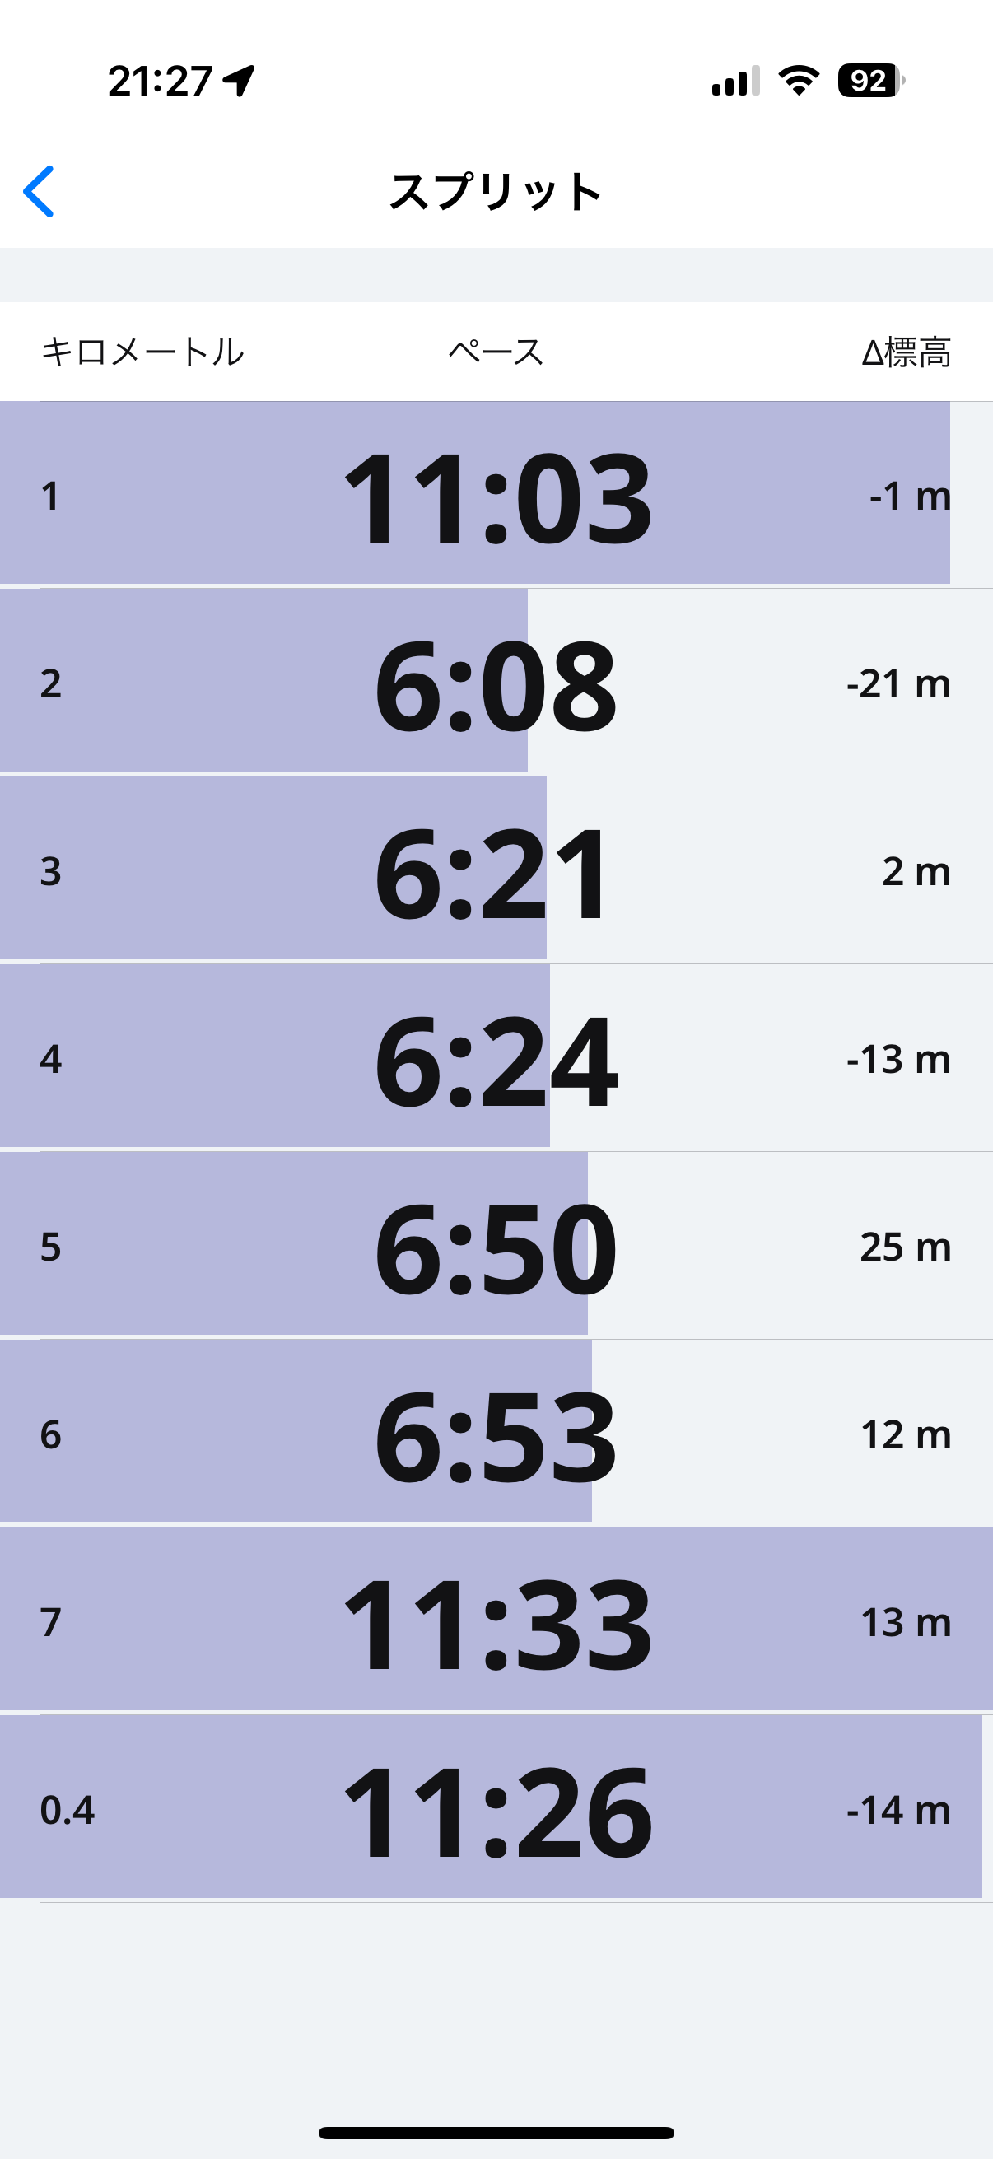Select the 6:21 pace split row
993x2159 pixels.
(496, 872)
